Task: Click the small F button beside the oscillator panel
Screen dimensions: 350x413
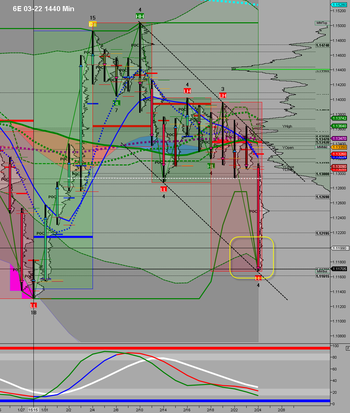Action: coord(348,348)
